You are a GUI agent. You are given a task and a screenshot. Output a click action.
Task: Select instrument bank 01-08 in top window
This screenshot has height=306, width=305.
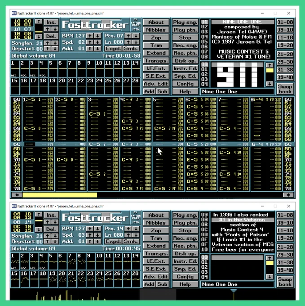[x=285, y=22]
